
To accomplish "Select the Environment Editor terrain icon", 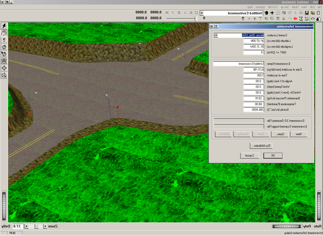I will tap(307, 18).
